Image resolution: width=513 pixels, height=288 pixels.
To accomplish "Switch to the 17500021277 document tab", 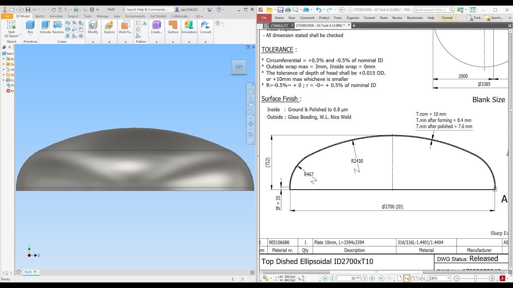I will [x=279, y=26].
